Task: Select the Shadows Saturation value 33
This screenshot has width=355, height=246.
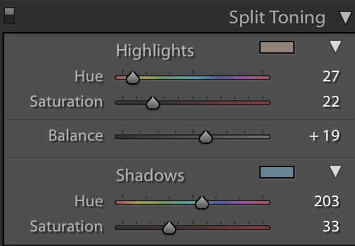Action: [331, 226]
